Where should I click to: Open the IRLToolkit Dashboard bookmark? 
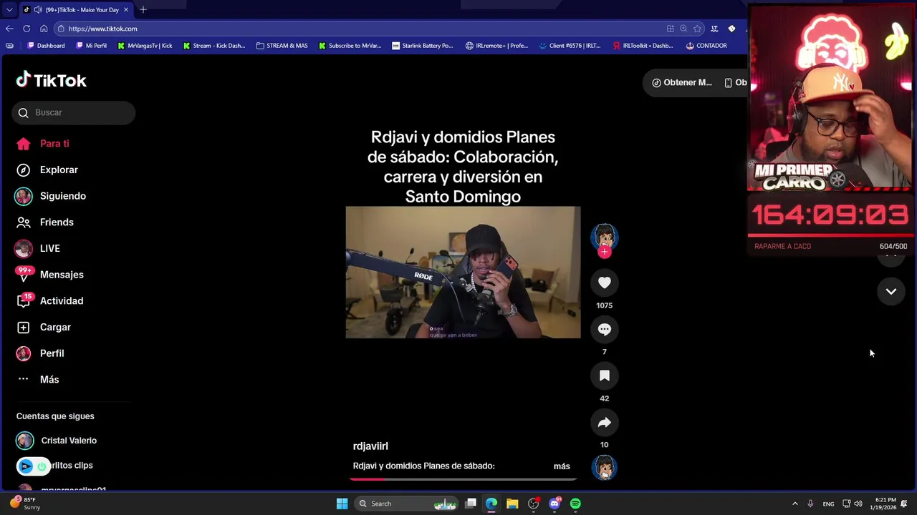point(643,46)
